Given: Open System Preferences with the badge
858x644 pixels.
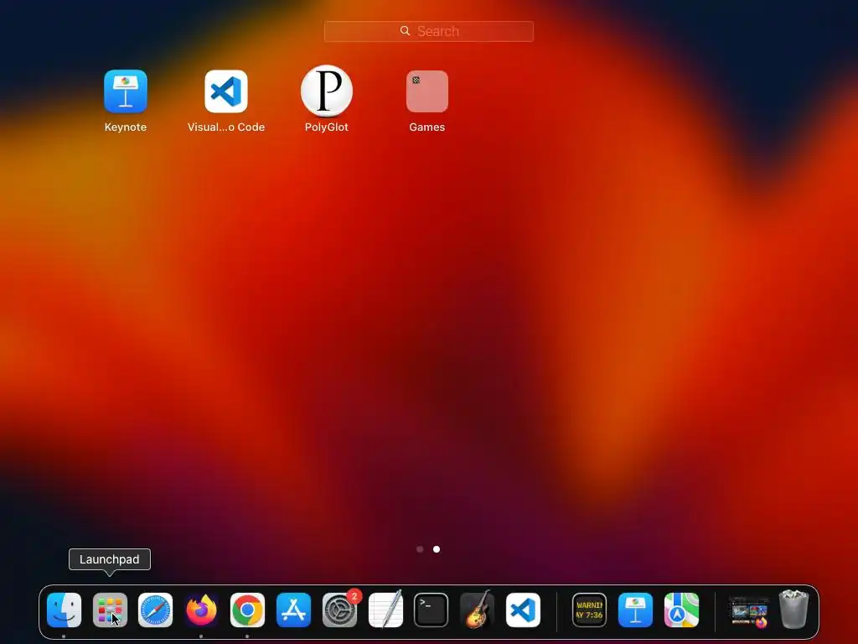Looking at the screenshot, I should tap(339, 610).
